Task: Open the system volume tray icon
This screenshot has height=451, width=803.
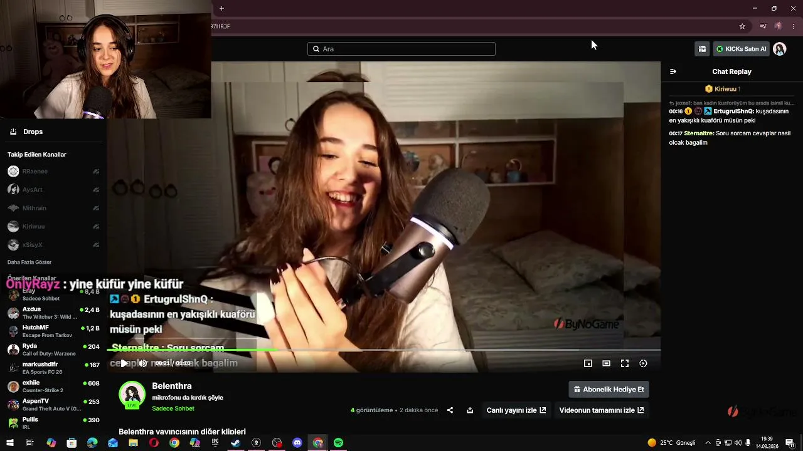Action: [738, 443]
